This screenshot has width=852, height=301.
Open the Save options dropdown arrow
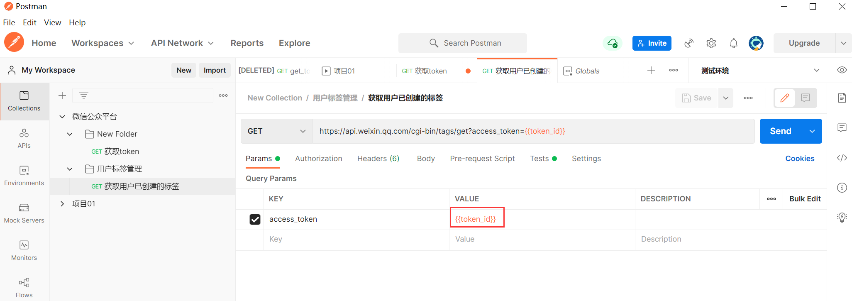[726, 98]
